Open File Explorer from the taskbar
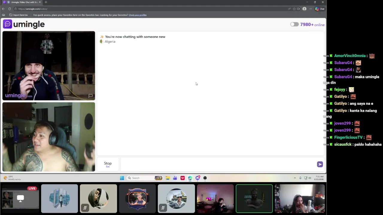The height and width of the screenshot is (215, 383). [168, 178]
